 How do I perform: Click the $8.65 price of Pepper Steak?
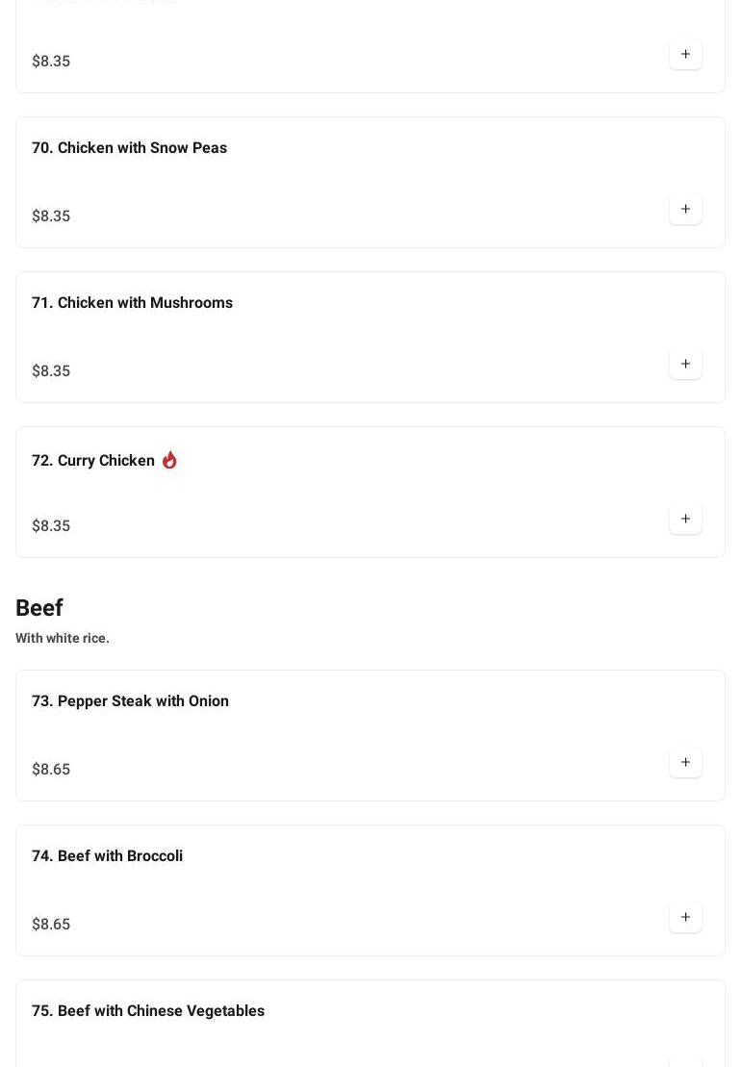point(51,769)
